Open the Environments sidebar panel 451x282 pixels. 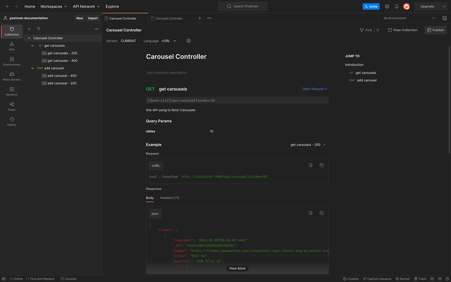(x=12, y=61)
